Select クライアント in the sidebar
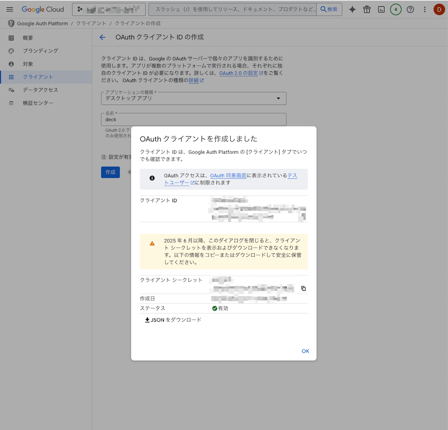 tap(46, 77)
